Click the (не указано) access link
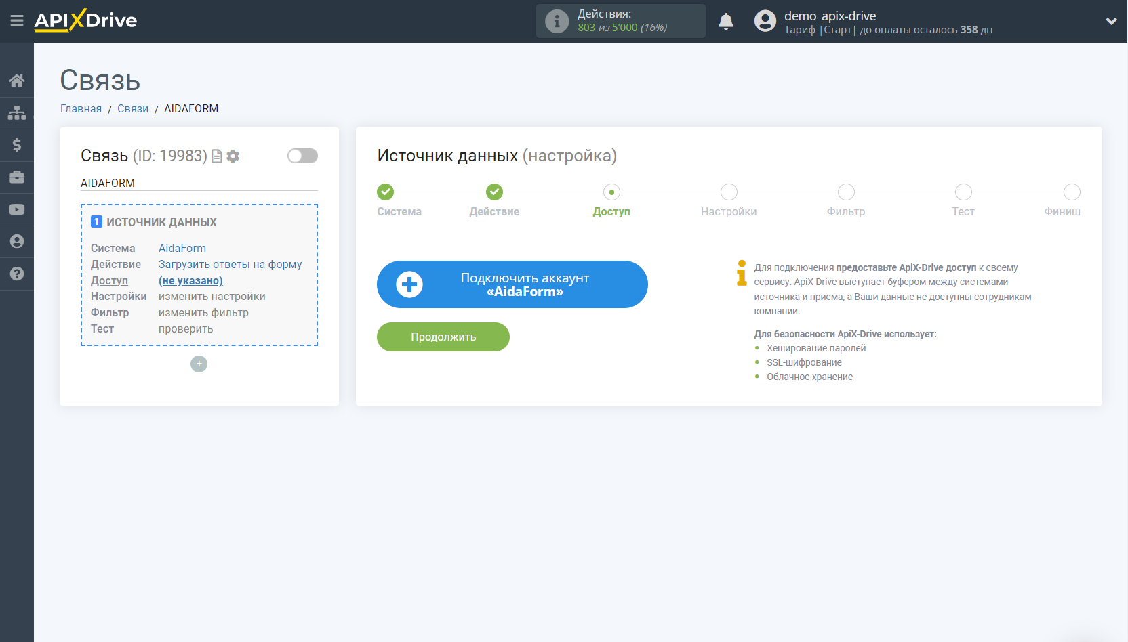The image size is (1128, 642). coord(190,280)
